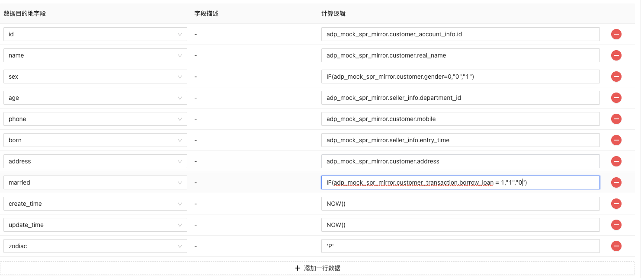Open the address destination field dropdown
The height and width of the screenshot is (278, 641).
point(95,161)
